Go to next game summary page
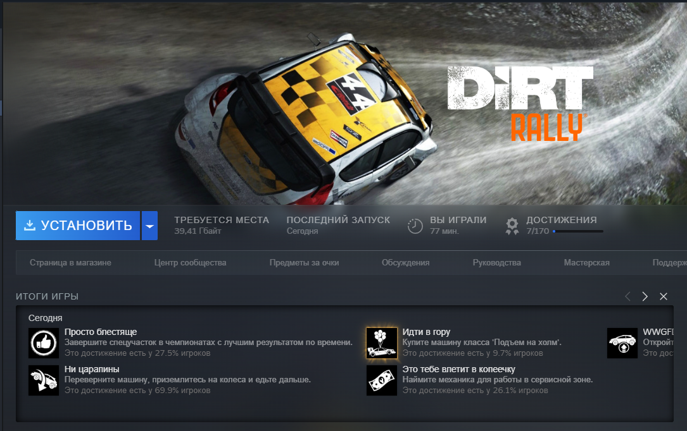 pos(645,296)
